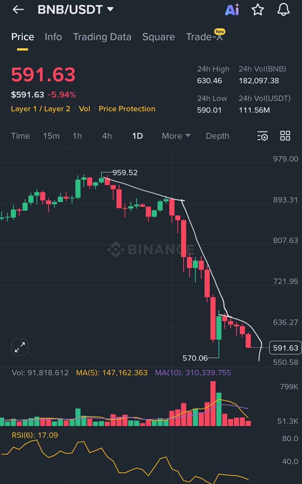Open the grid layout icon

(x=285, y=136)
